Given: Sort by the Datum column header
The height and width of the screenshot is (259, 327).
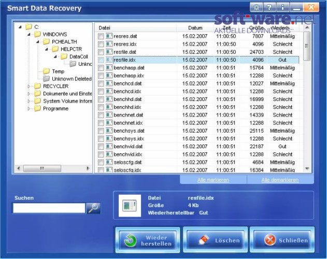Looking at the screenshot, I should tap(195, 28).
